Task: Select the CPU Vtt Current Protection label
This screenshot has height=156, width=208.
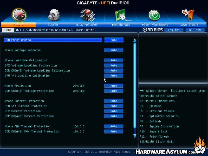Action: point(26,106)
